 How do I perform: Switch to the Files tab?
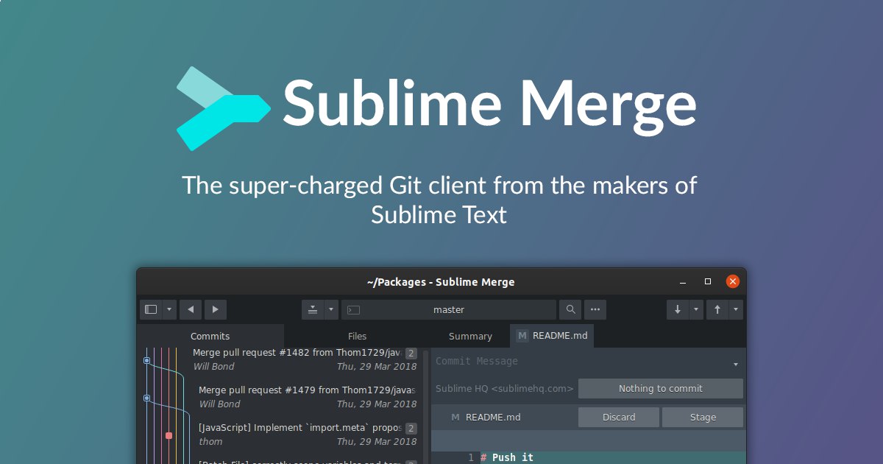coord(358,336)
